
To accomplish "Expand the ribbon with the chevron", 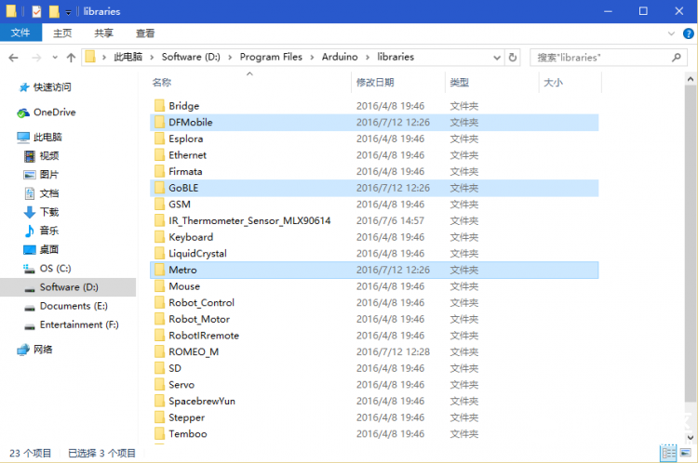I will pos(671,33).
